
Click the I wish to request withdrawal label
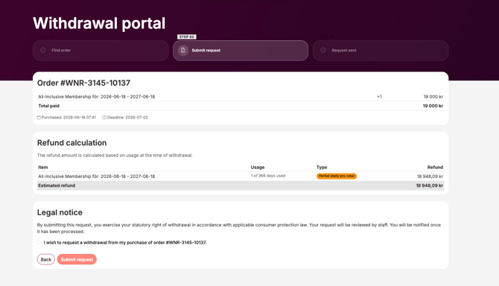125,242
